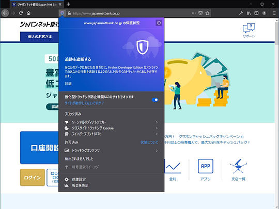279x209 pixels.
Task: Click the chart icon beside 報告を表示
Action: point(67,185)
